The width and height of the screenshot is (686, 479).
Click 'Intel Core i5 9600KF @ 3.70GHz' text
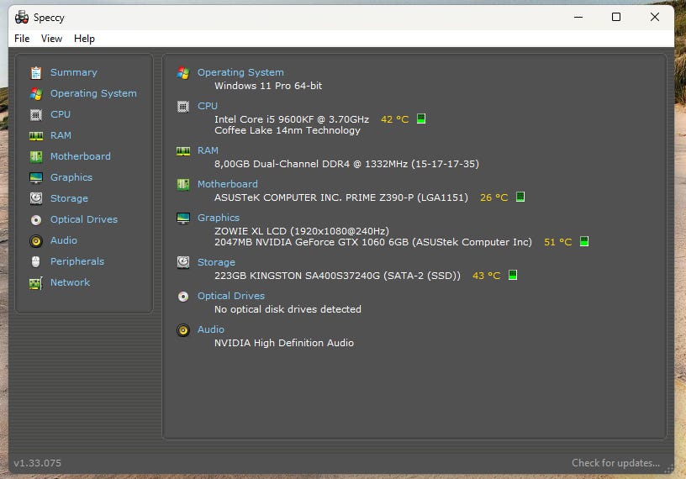click(x=292, y=119)
